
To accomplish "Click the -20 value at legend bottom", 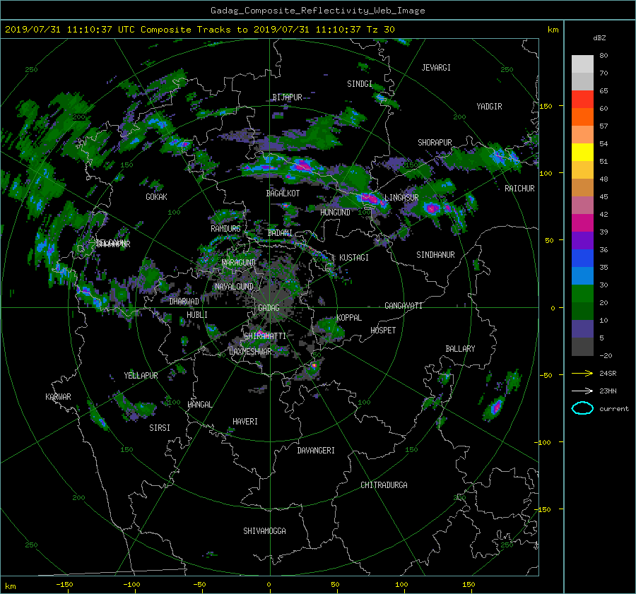I will point(606,355).
